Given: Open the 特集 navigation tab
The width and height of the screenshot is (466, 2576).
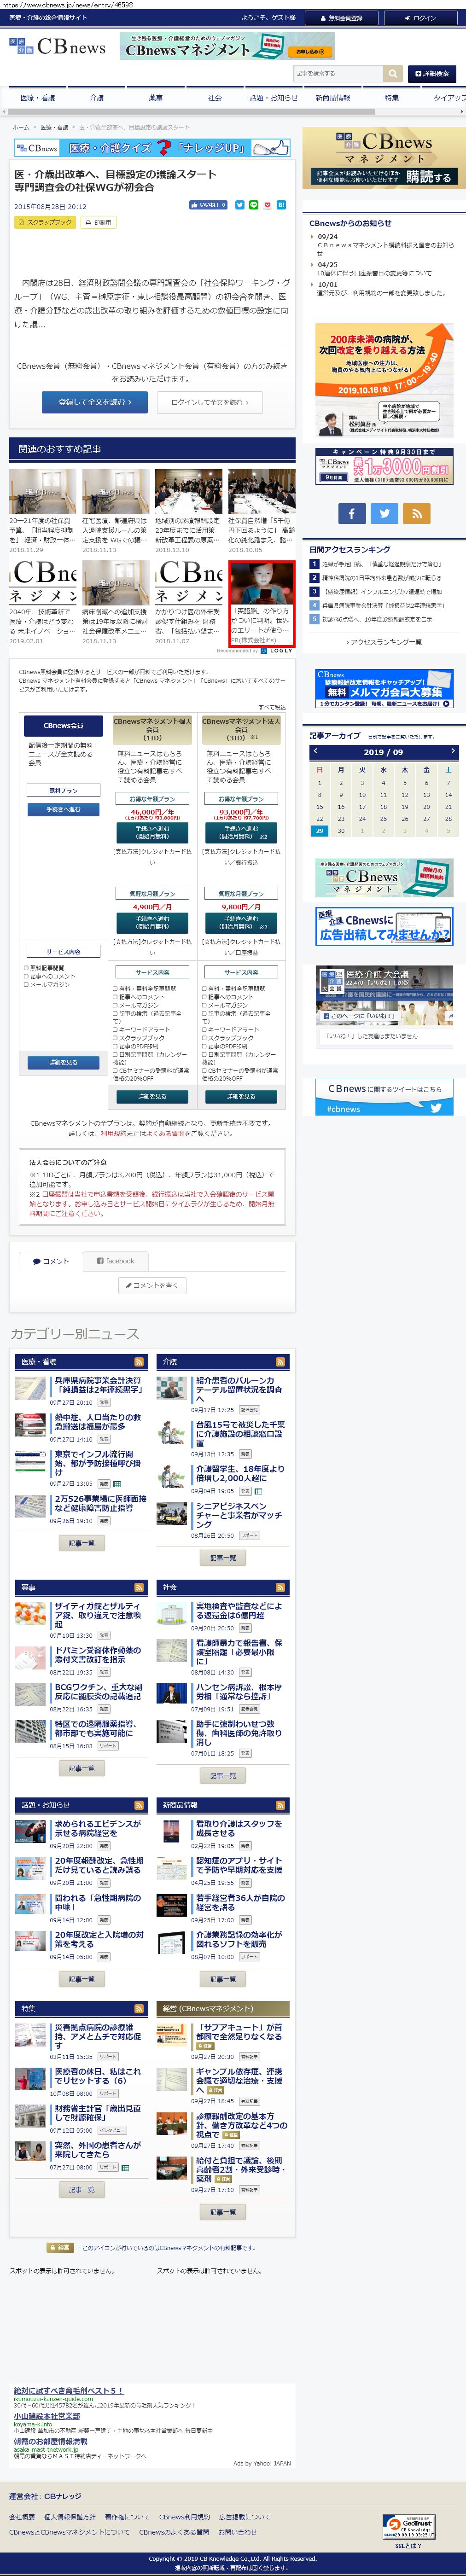Looking at the screenshot, I should (x=391, y=98).
